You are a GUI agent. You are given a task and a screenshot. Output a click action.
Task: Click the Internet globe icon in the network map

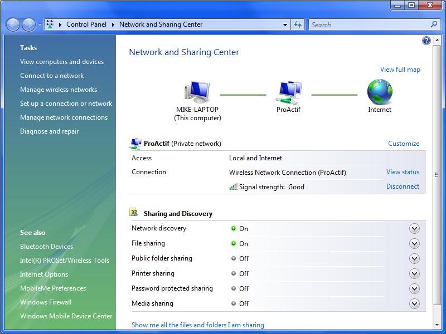[x=380, y=91]
